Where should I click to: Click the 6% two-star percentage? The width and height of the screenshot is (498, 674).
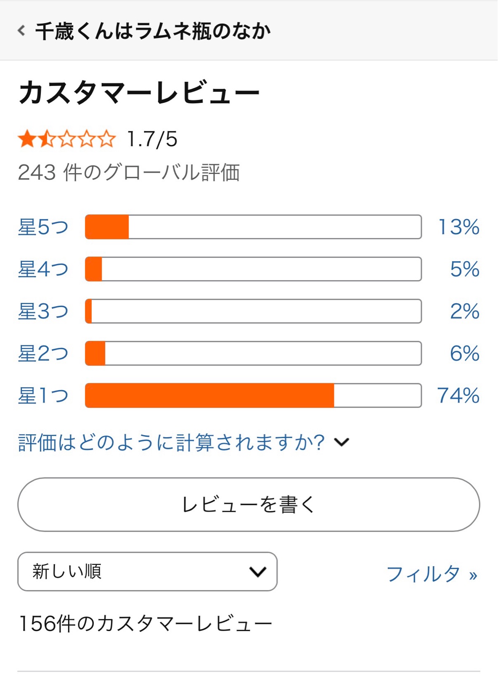pyautogui.click(x=464, y=353)
